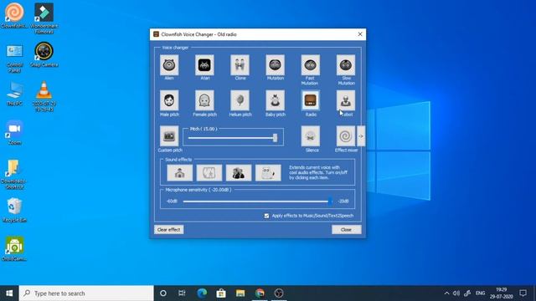Select This PC desktop icon
The image size is (536, 301).
tap(15, 94)
